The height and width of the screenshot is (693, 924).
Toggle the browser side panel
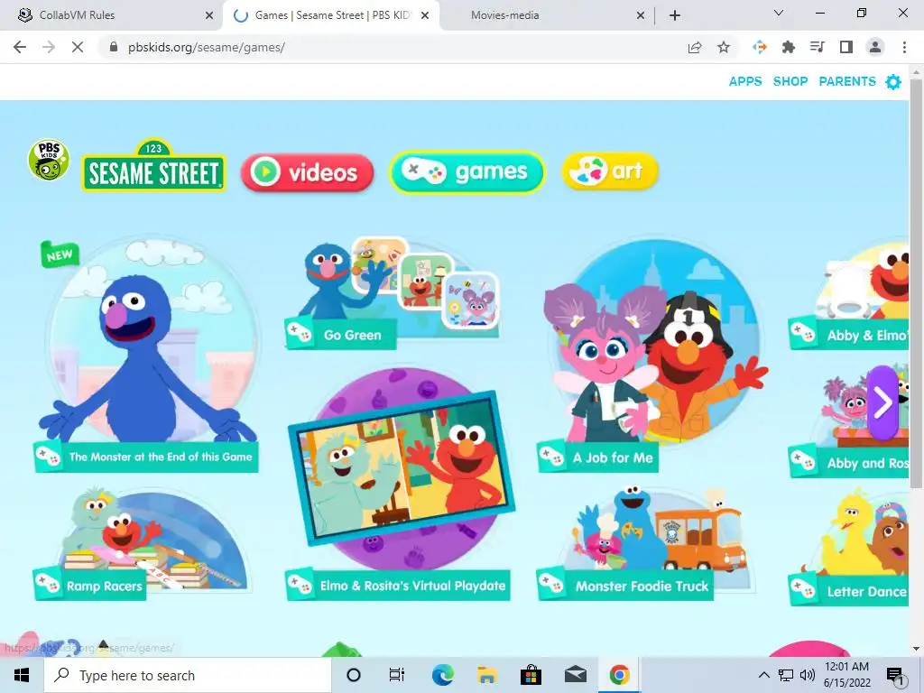pyautogui.click(x=846, y=47)
